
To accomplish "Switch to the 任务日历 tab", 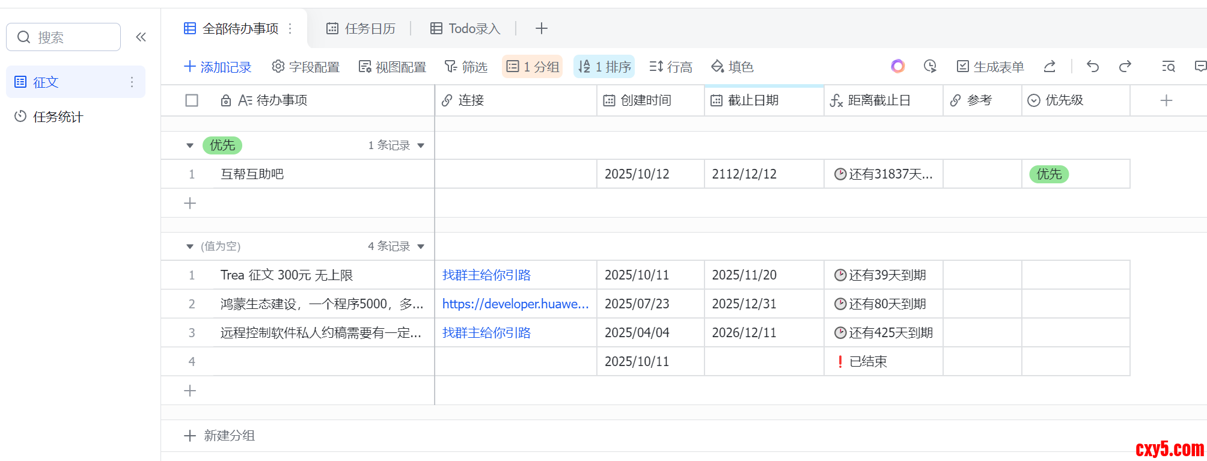I will point(361,28).
